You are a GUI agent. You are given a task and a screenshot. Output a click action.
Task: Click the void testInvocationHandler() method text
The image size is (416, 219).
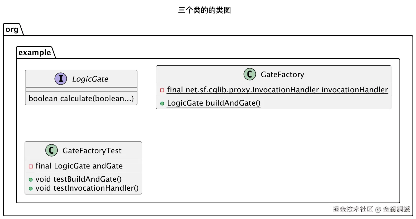click(87, 188)
